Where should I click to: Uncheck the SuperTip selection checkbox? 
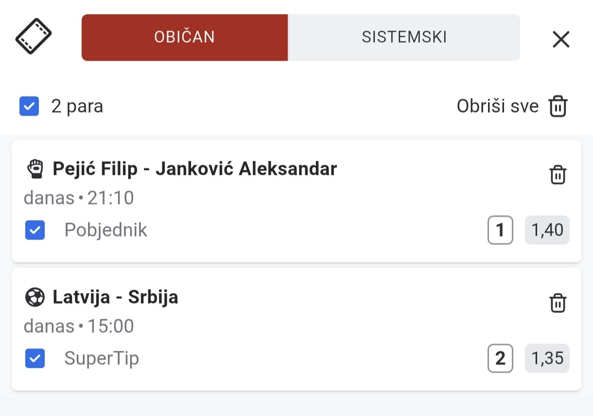35,359
